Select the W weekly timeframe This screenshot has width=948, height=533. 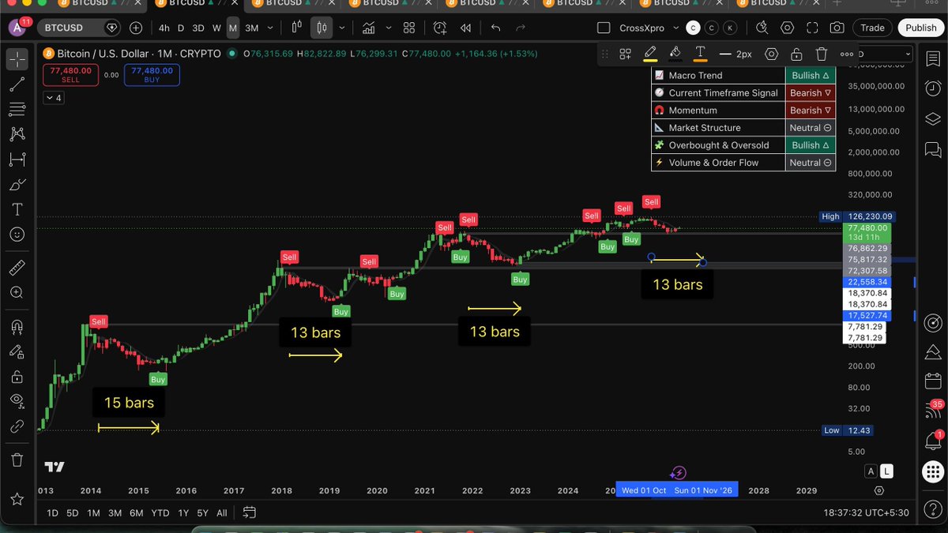tap(216, 28)
